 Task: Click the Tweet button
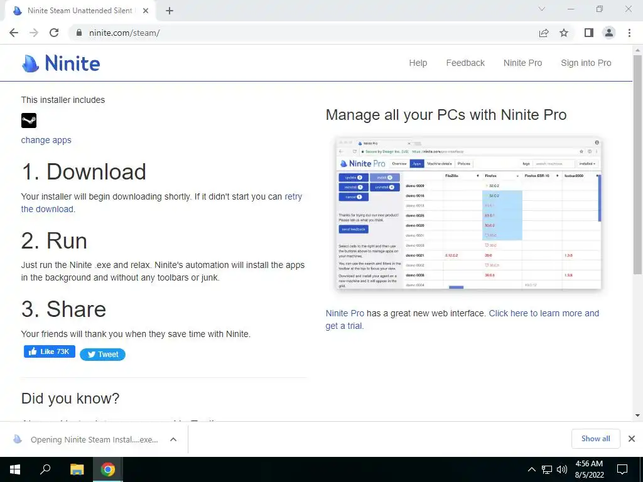pos(102,355)
